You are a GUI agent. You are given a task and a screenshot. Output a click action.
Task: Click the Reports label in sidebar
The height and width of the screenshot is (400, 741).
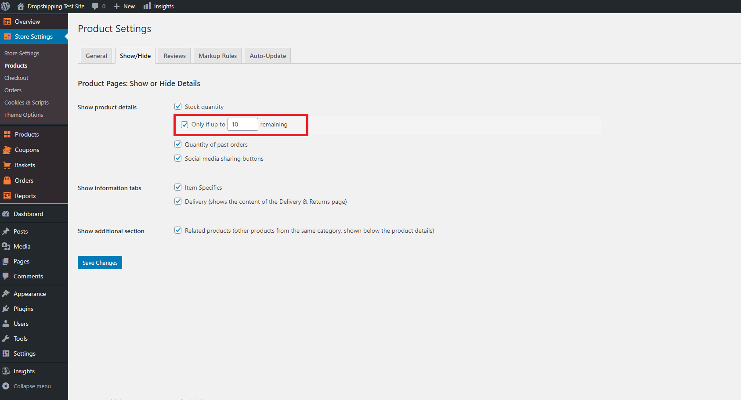tap(25, 196)
